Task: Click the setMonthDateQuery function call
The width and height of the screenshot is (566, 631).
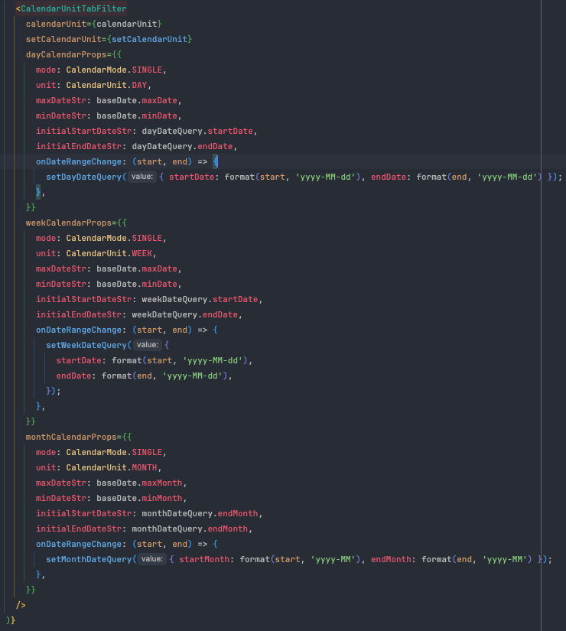Action: tap(89, 559)
